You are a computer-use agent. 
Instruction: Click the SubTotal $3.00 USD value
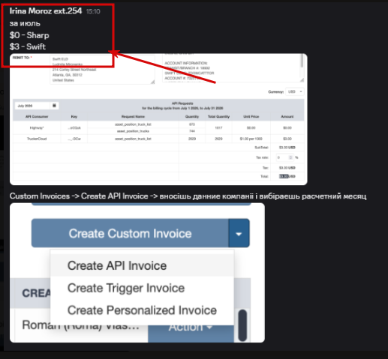pos(287,148)
